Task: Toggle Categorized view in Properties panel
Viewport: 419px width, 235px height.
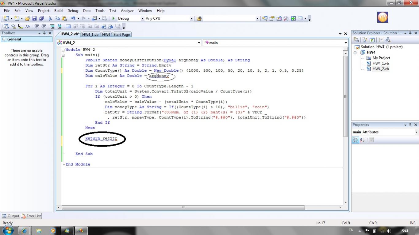Action: coord(355,140)
